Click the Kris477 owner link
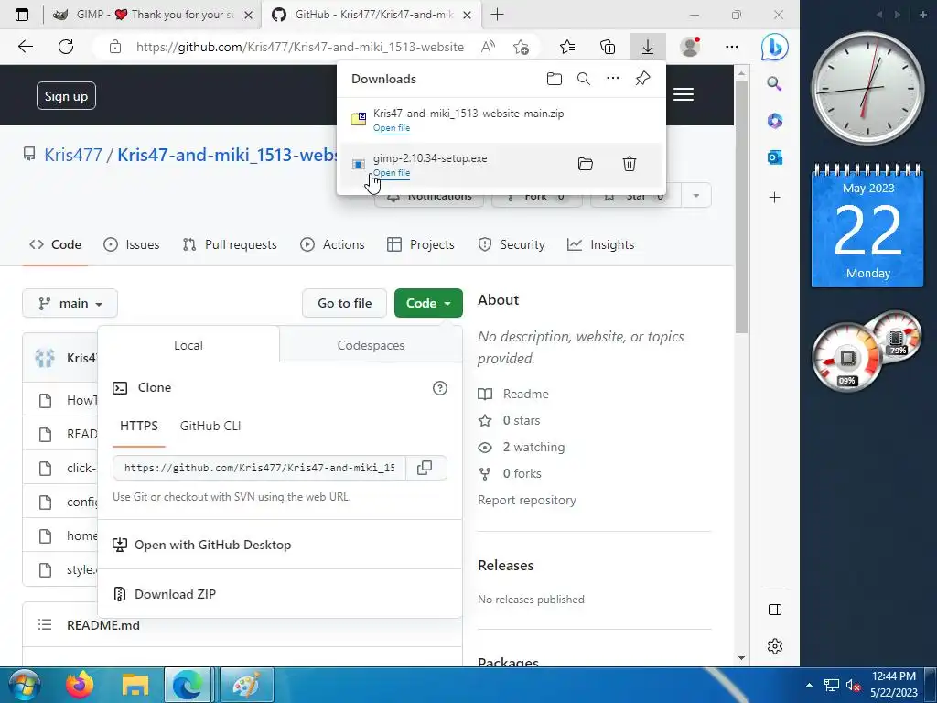 (x=73, y=155)
